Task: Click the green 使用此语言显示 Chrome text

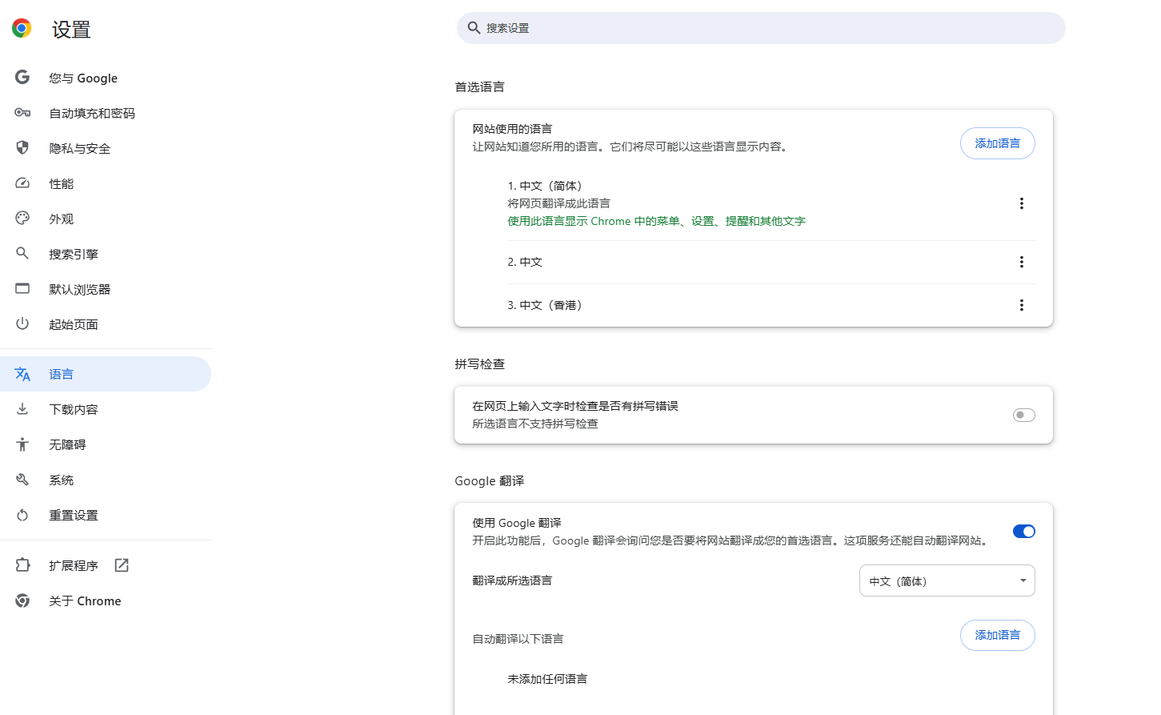Action: click(x=656, y=221)
